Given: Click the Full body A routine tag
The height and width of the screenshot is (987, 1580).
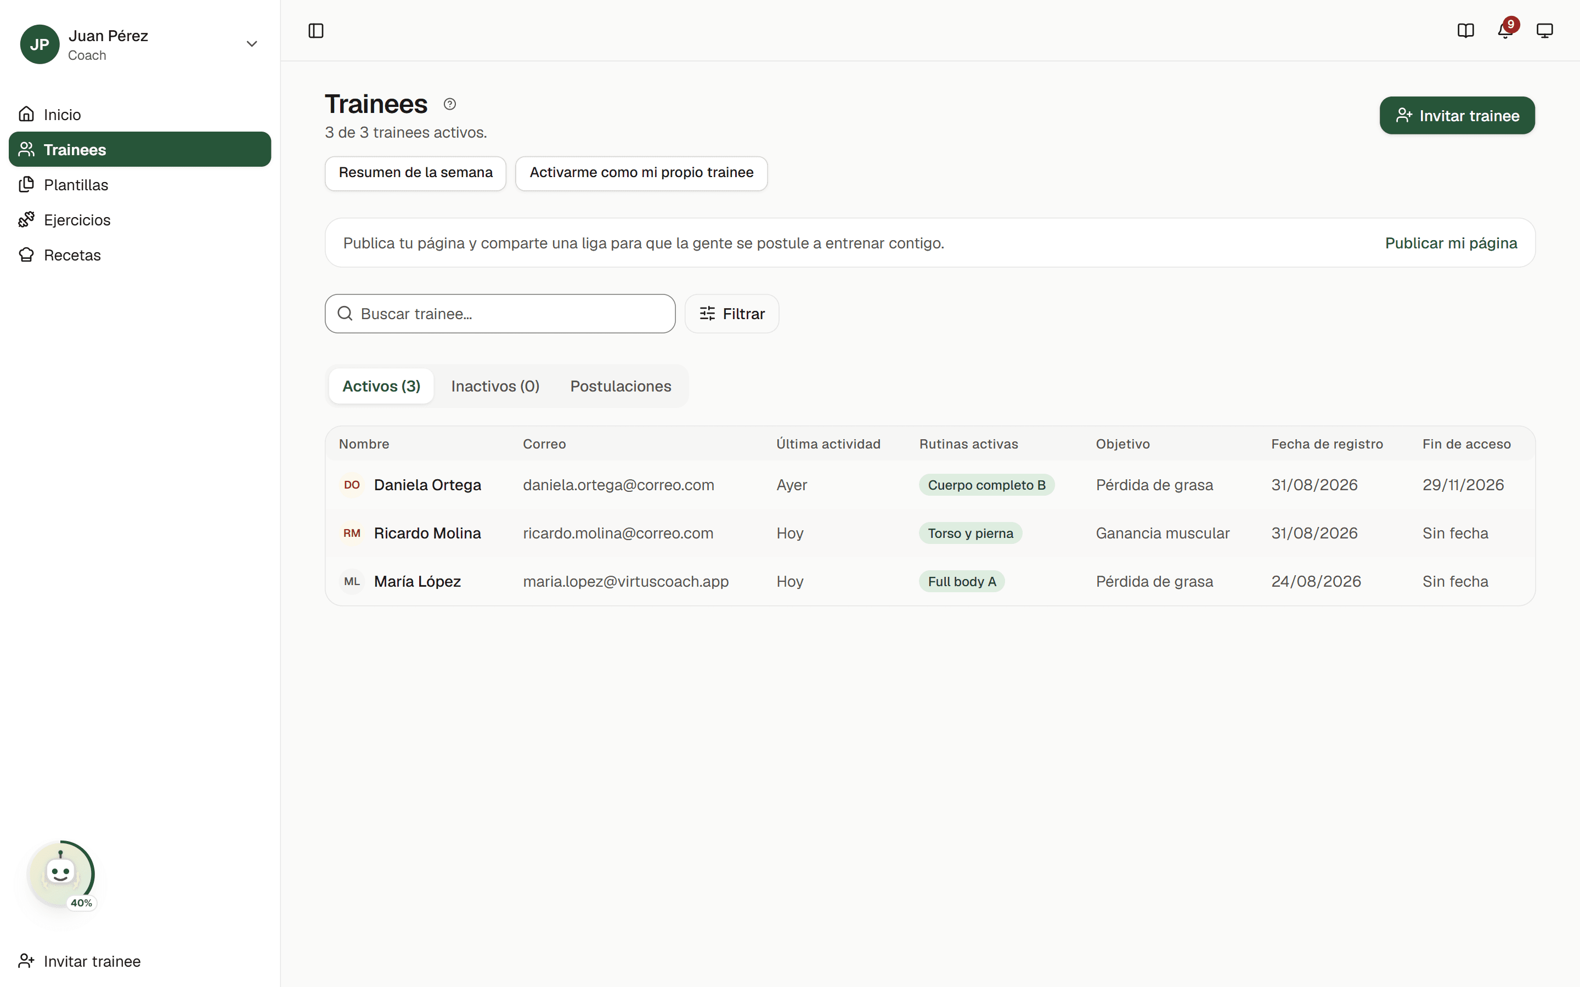Looking at the screenshot, I should [962, 582].
